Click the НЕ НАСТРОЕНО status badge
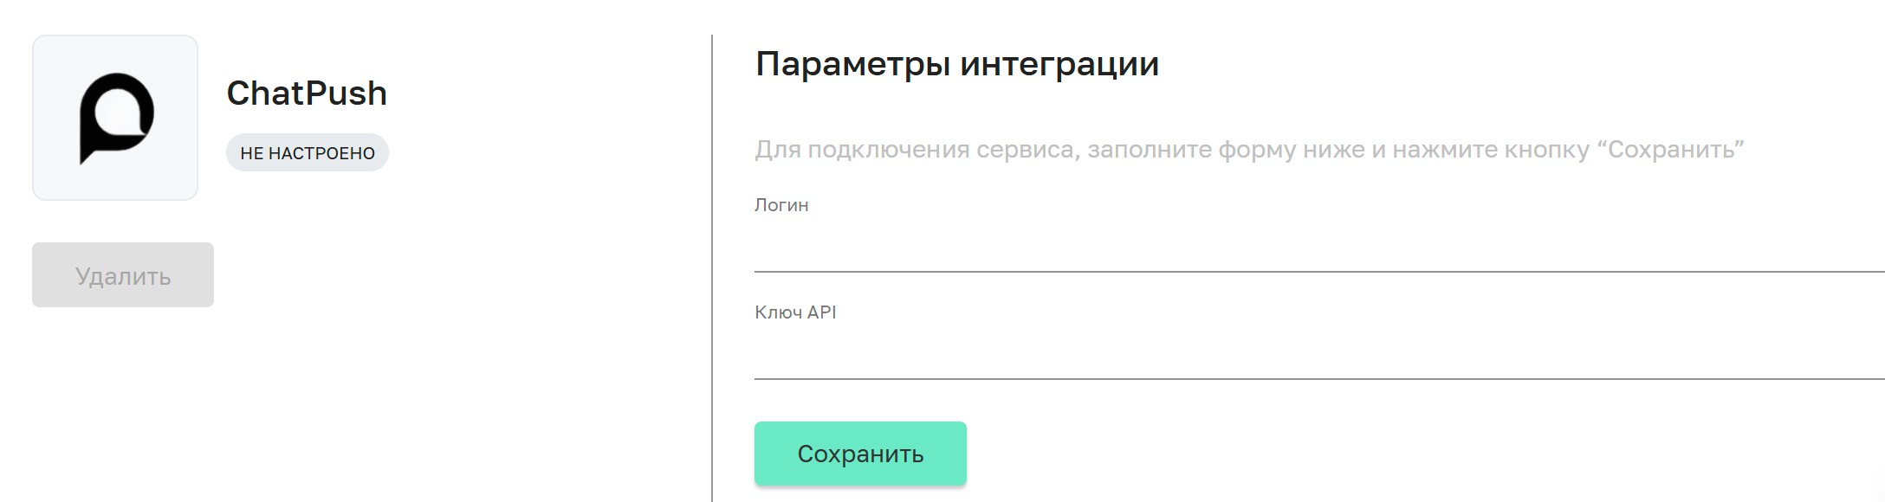Screen dimensions: 1885x502 [308, 152]
